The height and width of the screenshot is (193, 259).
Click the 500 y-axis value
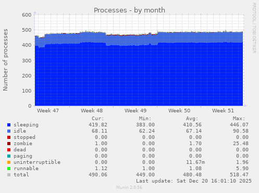point(27,30)
